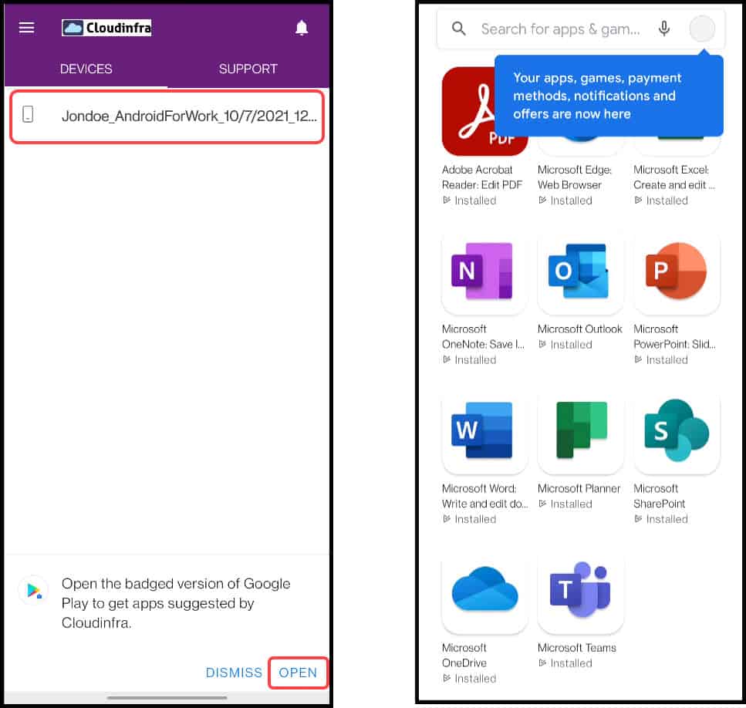
Task: Open Microsoft OneNote app icon
Action: [x=484, y=271]
